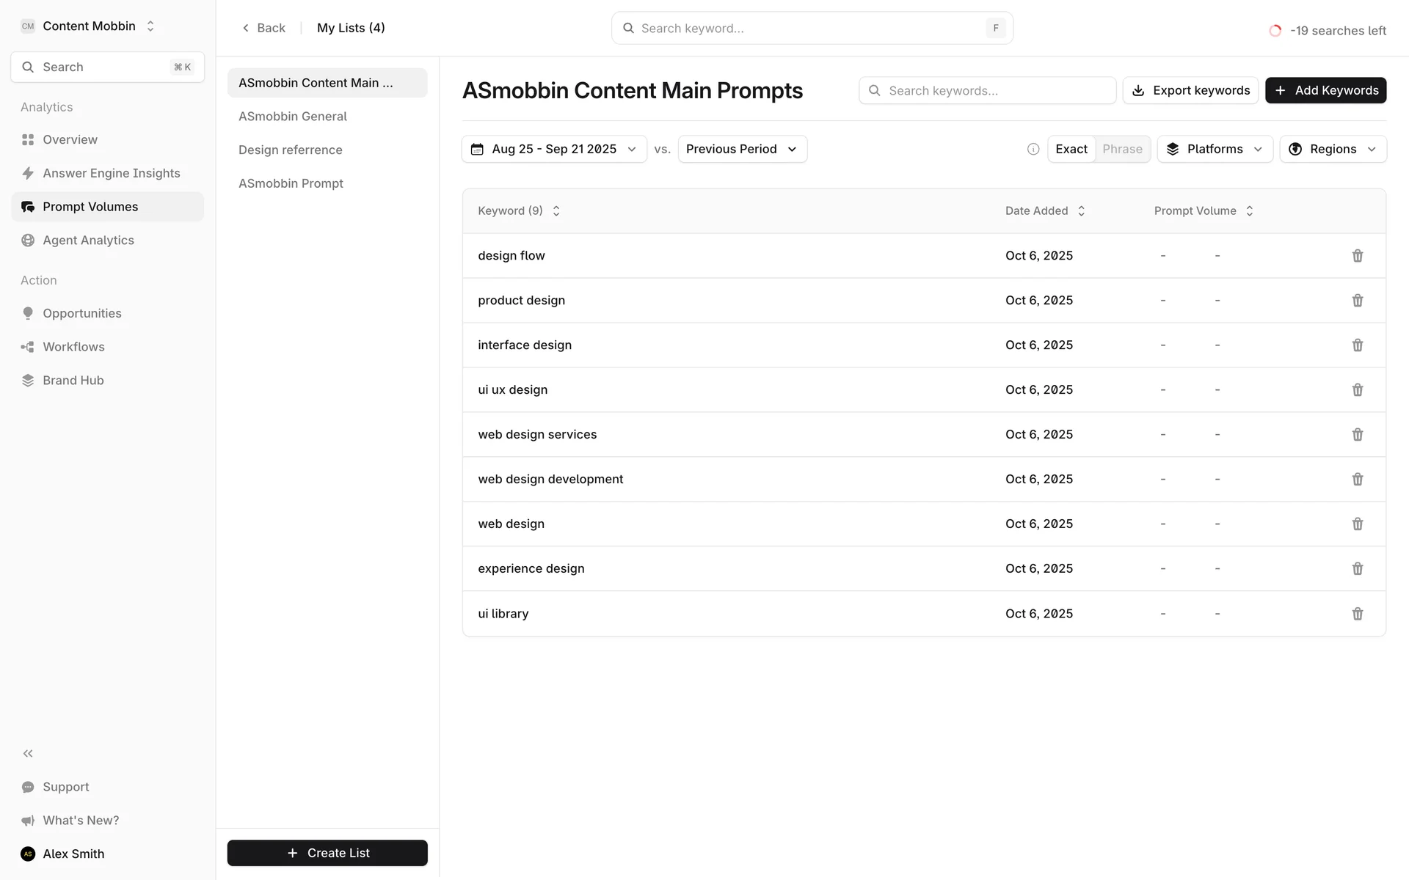This screenshot has width=1409, height=880.
Task: Select Exact match type
Action: click(1071, 150)
